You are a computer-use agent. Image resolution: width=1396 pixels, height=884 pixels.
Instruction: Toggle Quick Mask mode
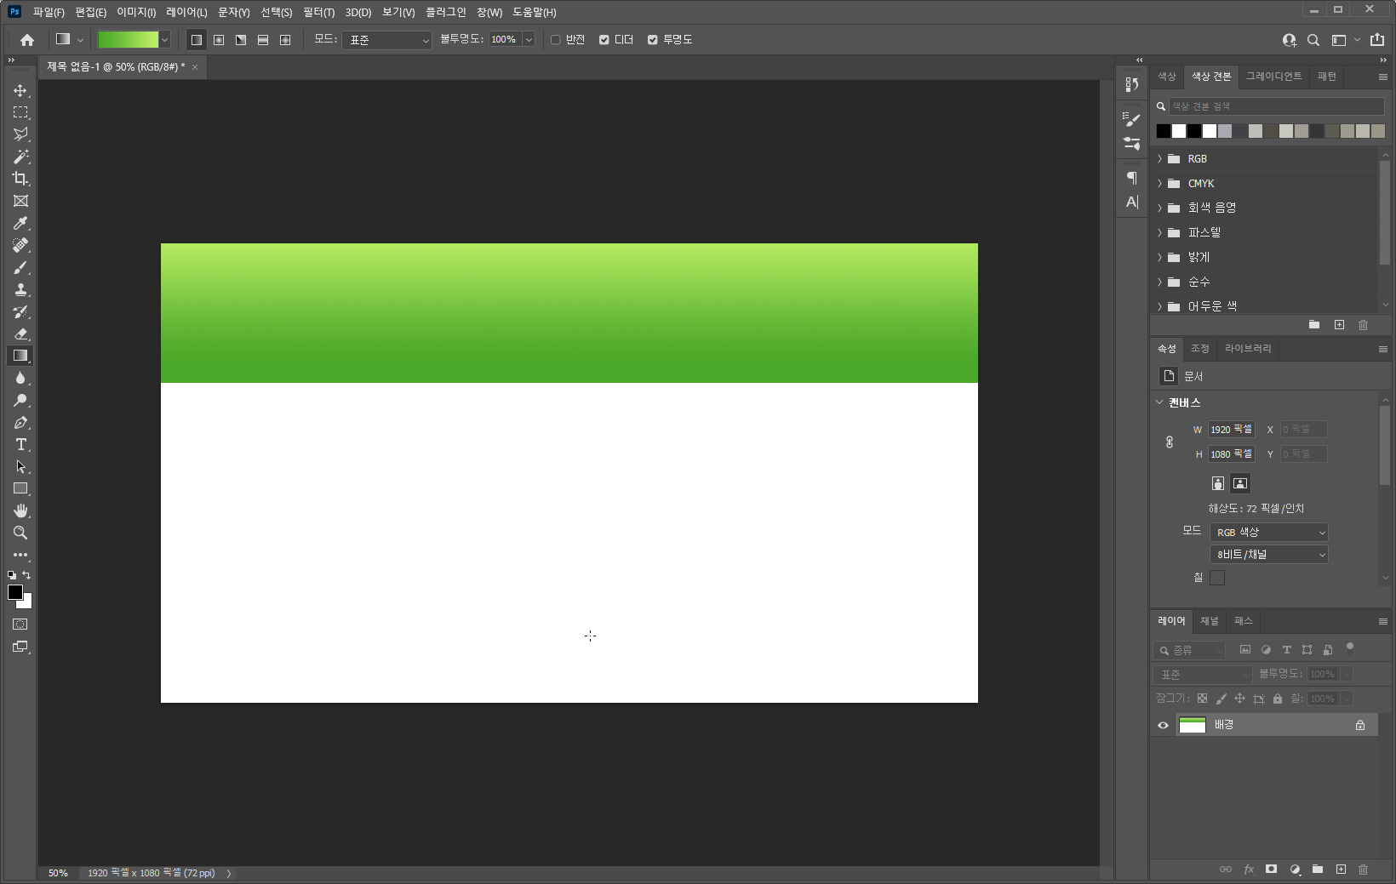(x=20, y=625)
